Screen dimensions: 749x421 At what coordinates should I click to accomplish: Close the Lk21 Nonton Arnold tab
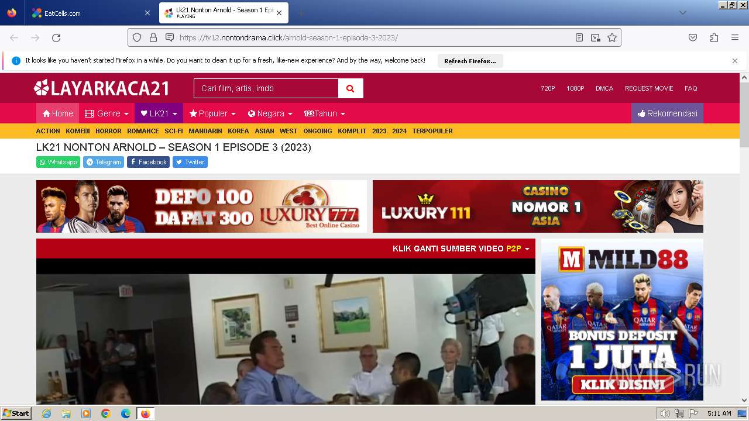point(279,13)
